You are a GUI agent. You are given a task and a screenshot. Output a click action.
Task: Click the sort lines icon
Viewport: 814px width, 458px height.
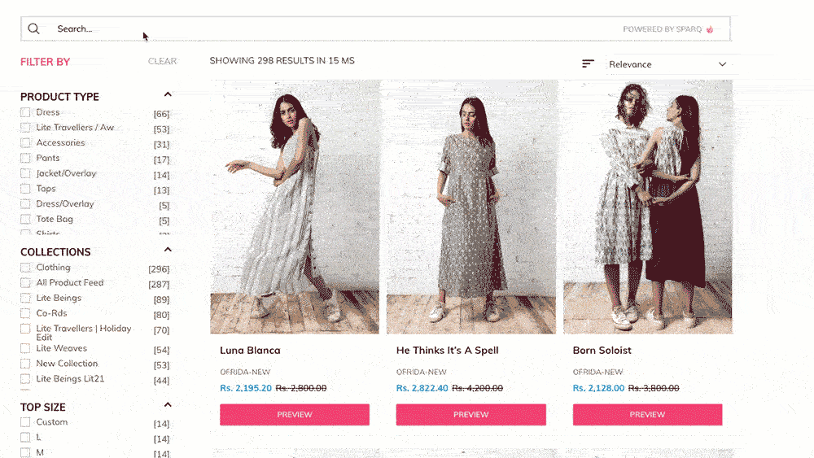coord(588,63)
